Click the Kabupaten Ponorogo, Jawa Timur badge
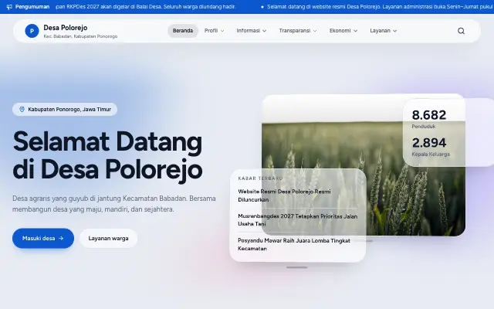This screenshot has width=494, height=309. click(65, 110)
